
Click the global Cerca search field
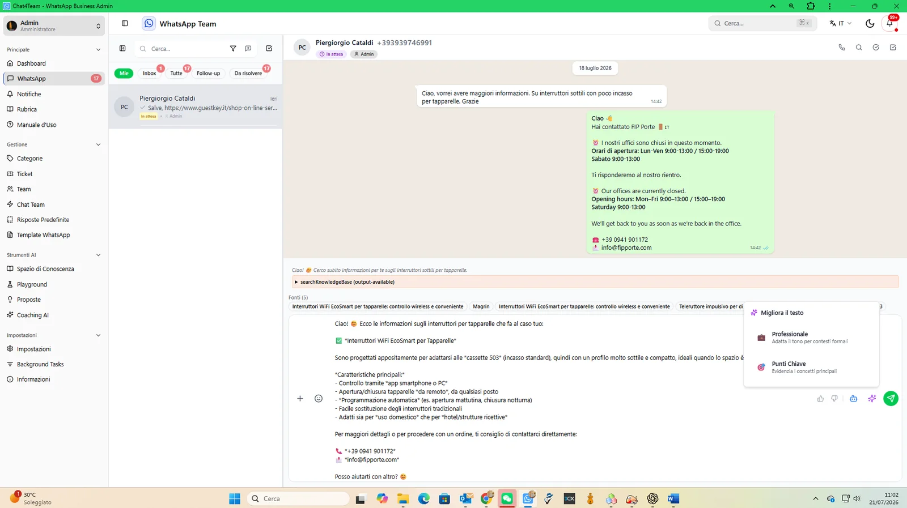pos(762,23)
